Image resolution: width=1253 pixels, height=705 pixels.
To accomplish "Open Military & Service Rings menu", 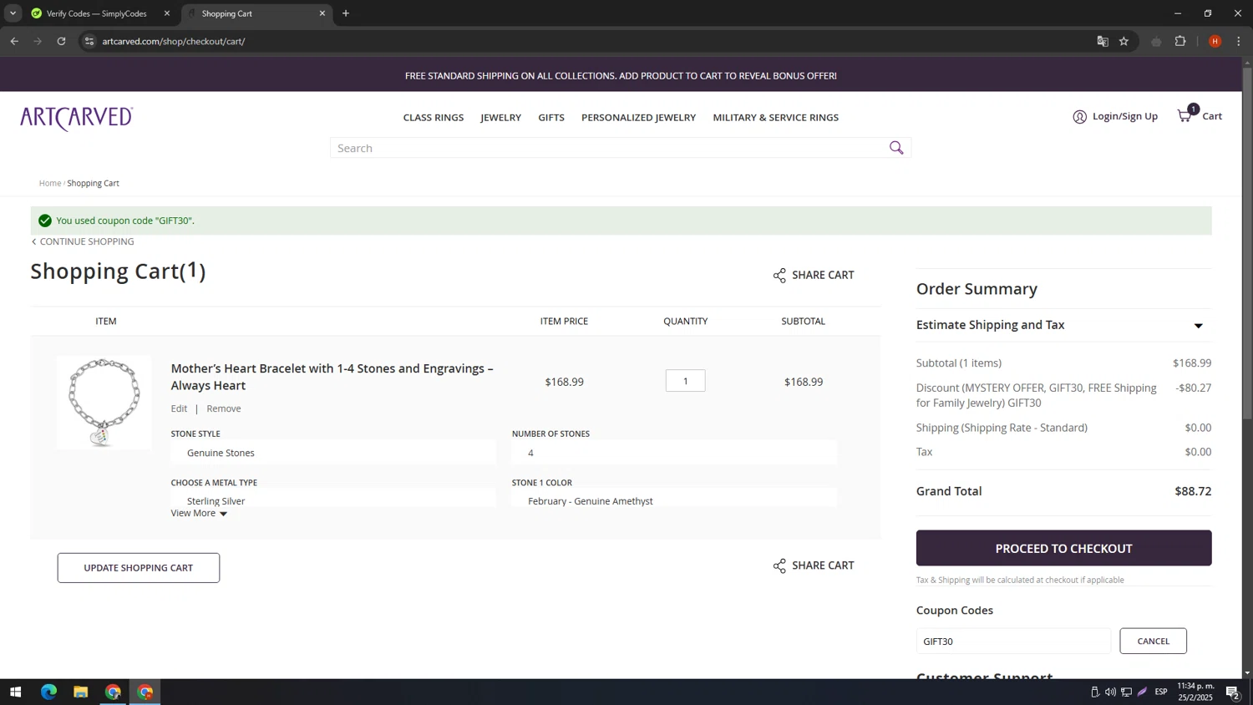I will [x=775, y=118].
